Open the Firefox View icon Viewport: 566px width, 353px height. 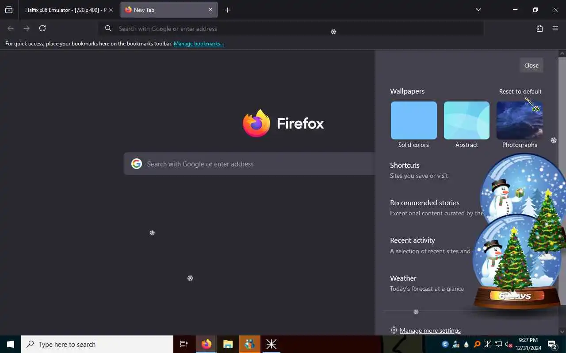[x=9, y=10]
